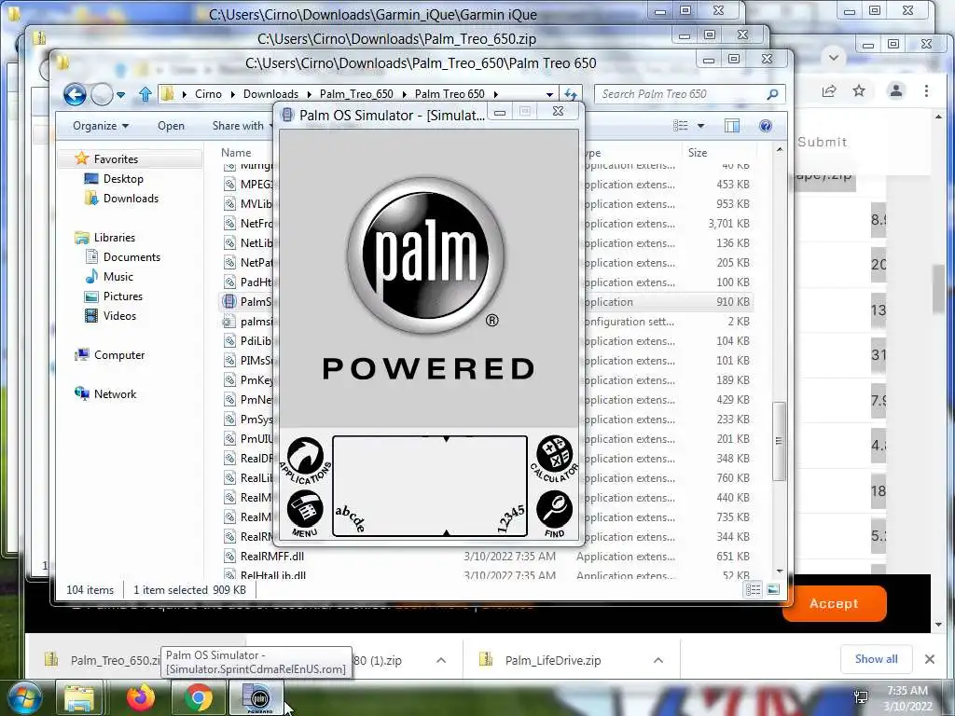Tap the Menu silkscreen button in the Palm simulator
The image size is (955, 716).
coord(305,513)
